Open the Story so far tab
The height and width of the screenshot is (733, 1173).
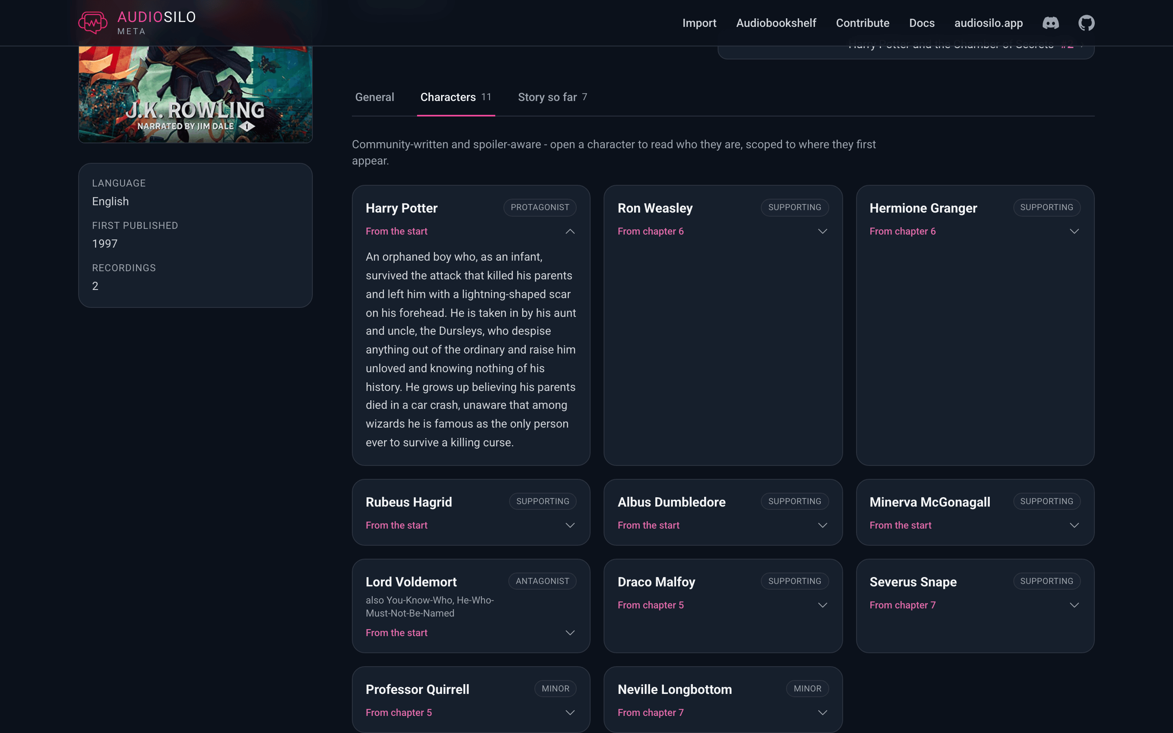pyautogui.click(x=552, y=97)
